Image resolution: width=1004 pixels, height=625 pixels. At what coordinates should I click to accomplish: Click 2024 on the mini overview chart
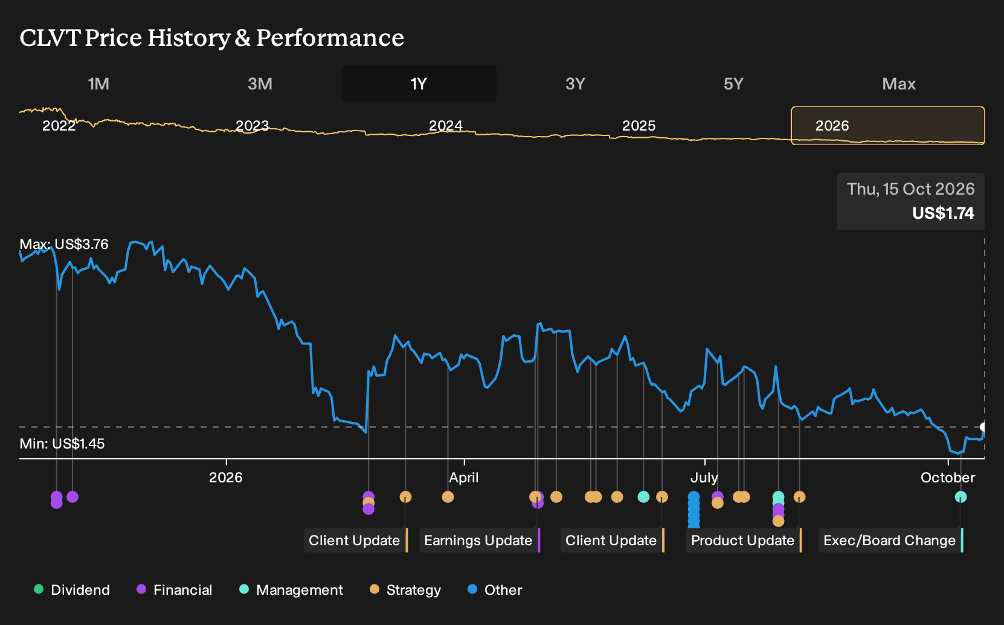(x=445, y=126)
